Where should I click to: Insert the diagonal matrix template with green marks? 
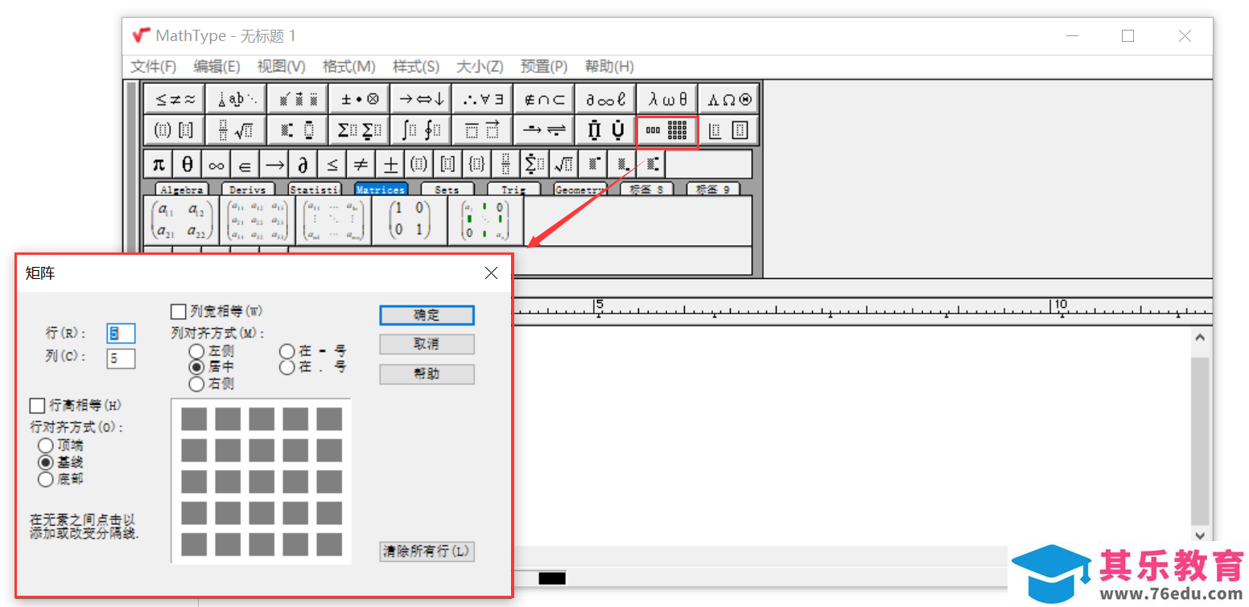(485, 220)
